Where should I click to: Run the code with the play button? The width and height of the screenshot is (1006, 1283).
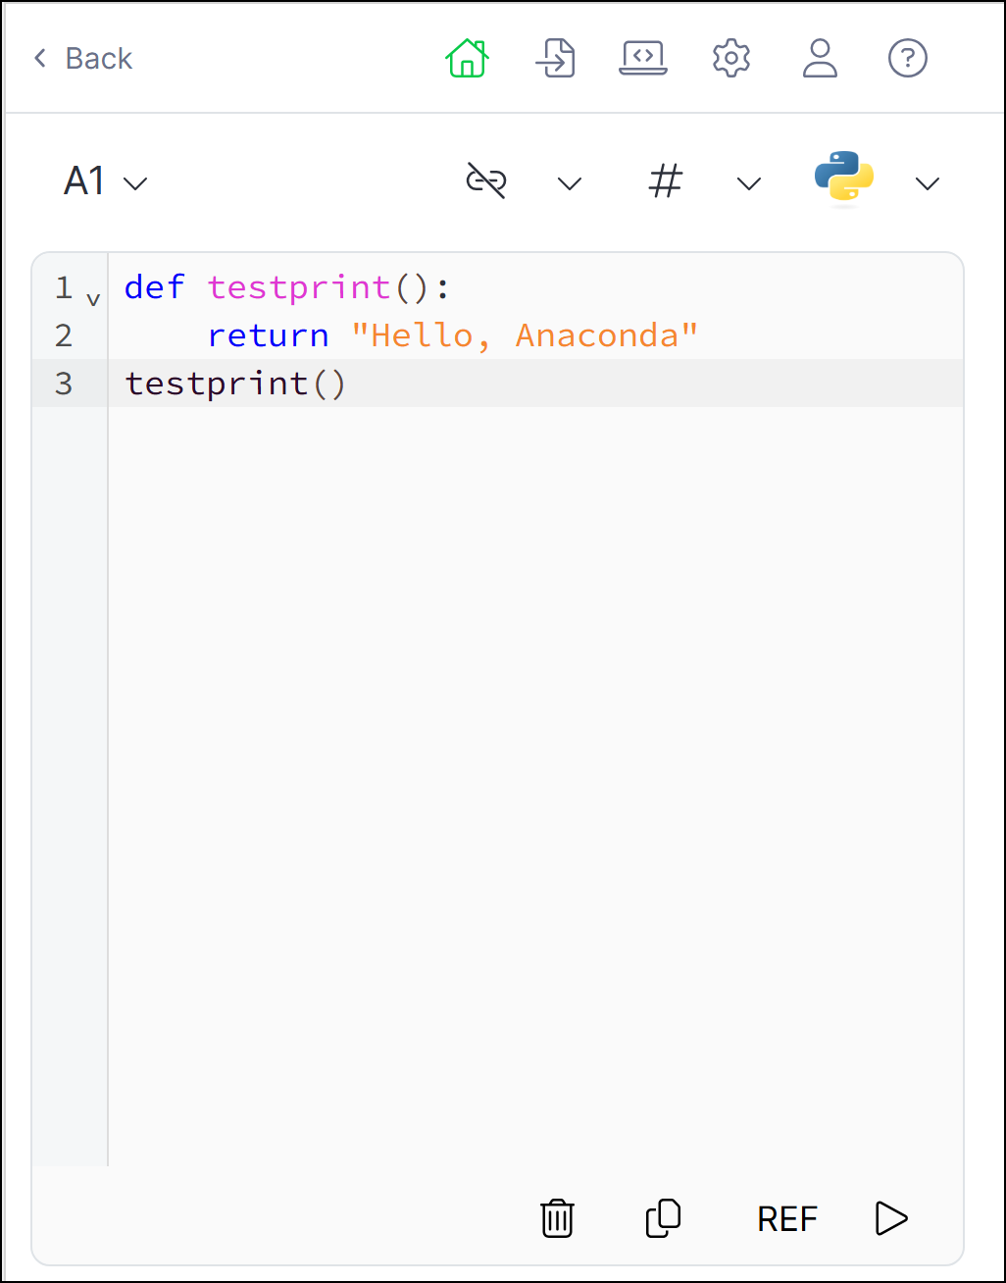point(890,1218)
